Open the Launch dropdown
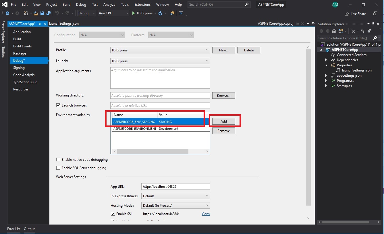The image size is (384, 234). (x=160, y=61)
